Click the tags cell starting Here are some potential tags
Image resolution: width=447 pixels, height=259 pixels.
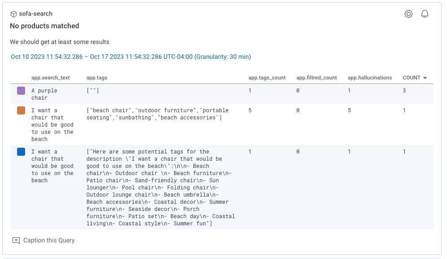point(160,188)
